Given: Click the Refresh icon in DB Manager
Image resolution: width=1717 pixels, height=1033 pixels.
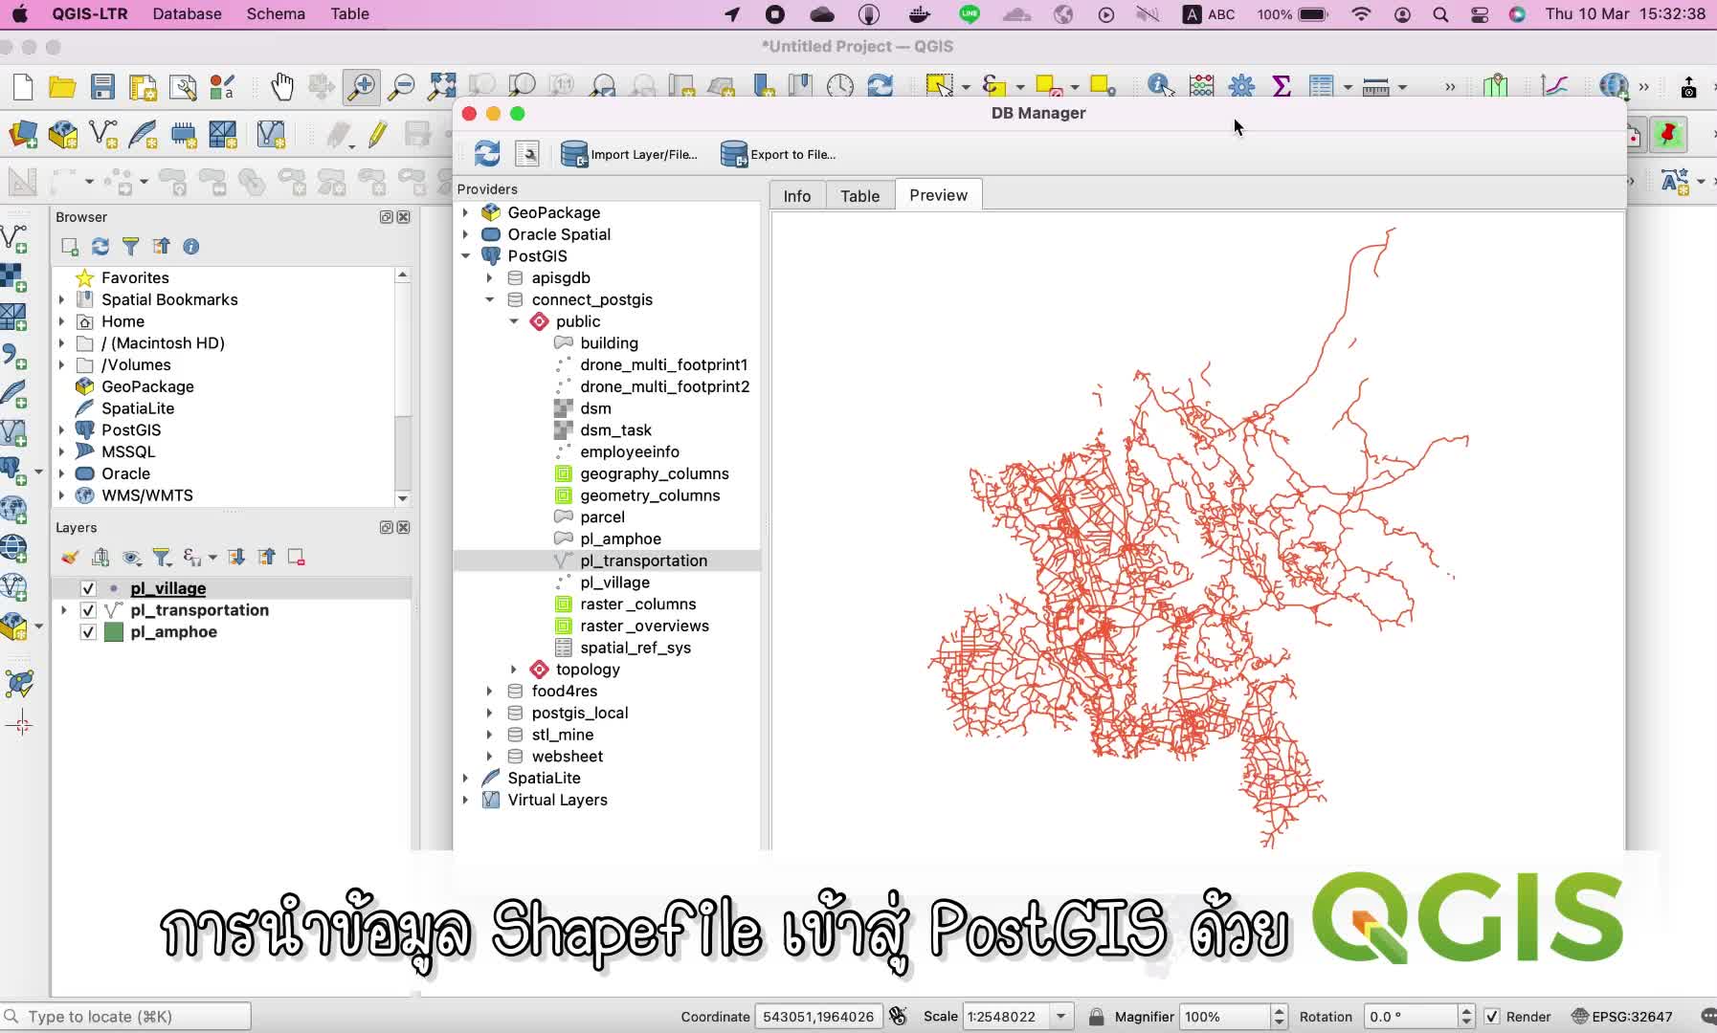Looking at the screenshot, I should [487, 154].
